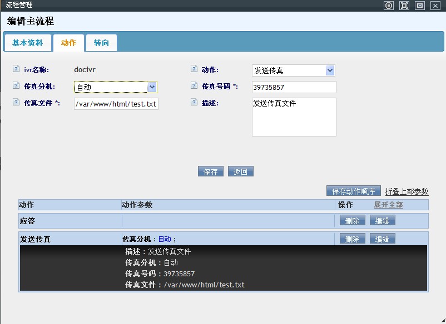The image size is (446, 324).
Task: Open the 动作 dropdown showing 发送传真
Action: pyautogui.click(x=293, y=70)
